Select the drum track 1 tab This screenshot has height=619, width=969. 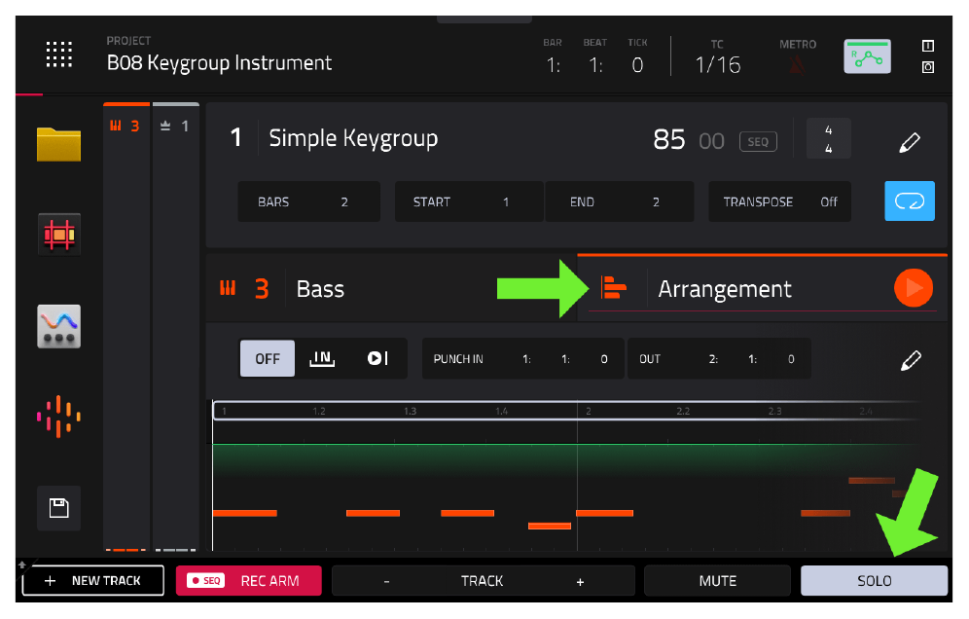pyautogui.click(x=175, y=126)
